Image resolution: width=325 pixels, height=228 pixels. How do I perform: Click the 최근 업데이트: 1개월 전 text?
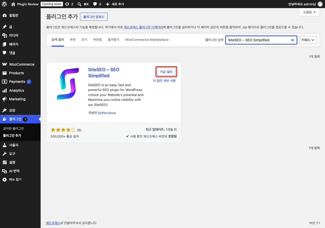pos(161,130)
